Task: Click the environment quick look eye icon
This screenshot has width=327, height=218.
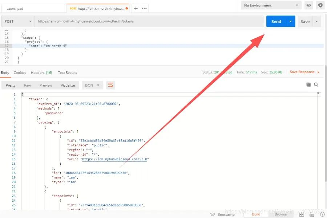Action: [x=308, y=5]
